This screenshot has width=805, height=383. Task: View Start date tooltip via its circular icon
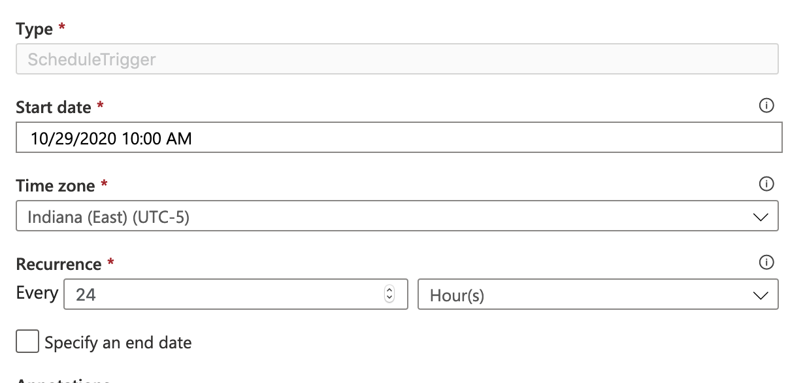[768, 106]
